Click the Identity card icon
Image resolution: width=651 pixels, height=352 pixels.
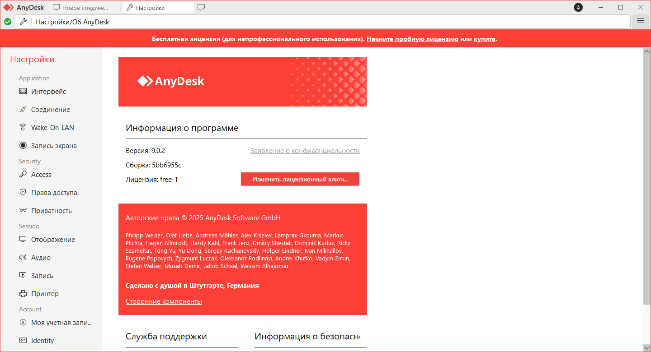coord(23,341)
